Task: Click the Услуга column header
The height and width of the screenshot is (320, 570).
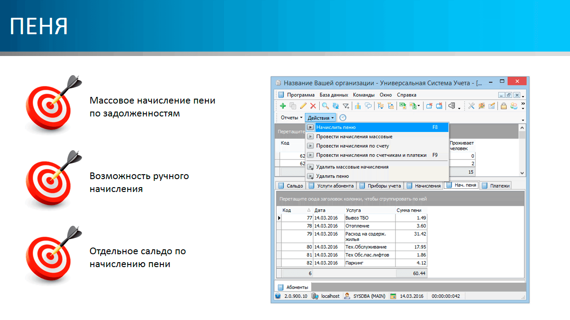Action: (x=370, y=210)
